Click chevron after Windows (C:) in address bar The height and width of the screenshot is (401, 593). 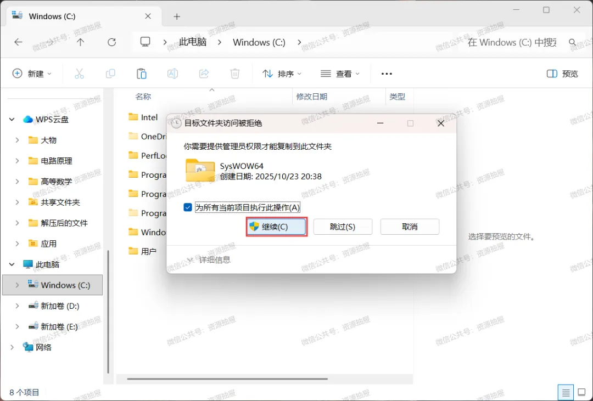tap(299, 42)
